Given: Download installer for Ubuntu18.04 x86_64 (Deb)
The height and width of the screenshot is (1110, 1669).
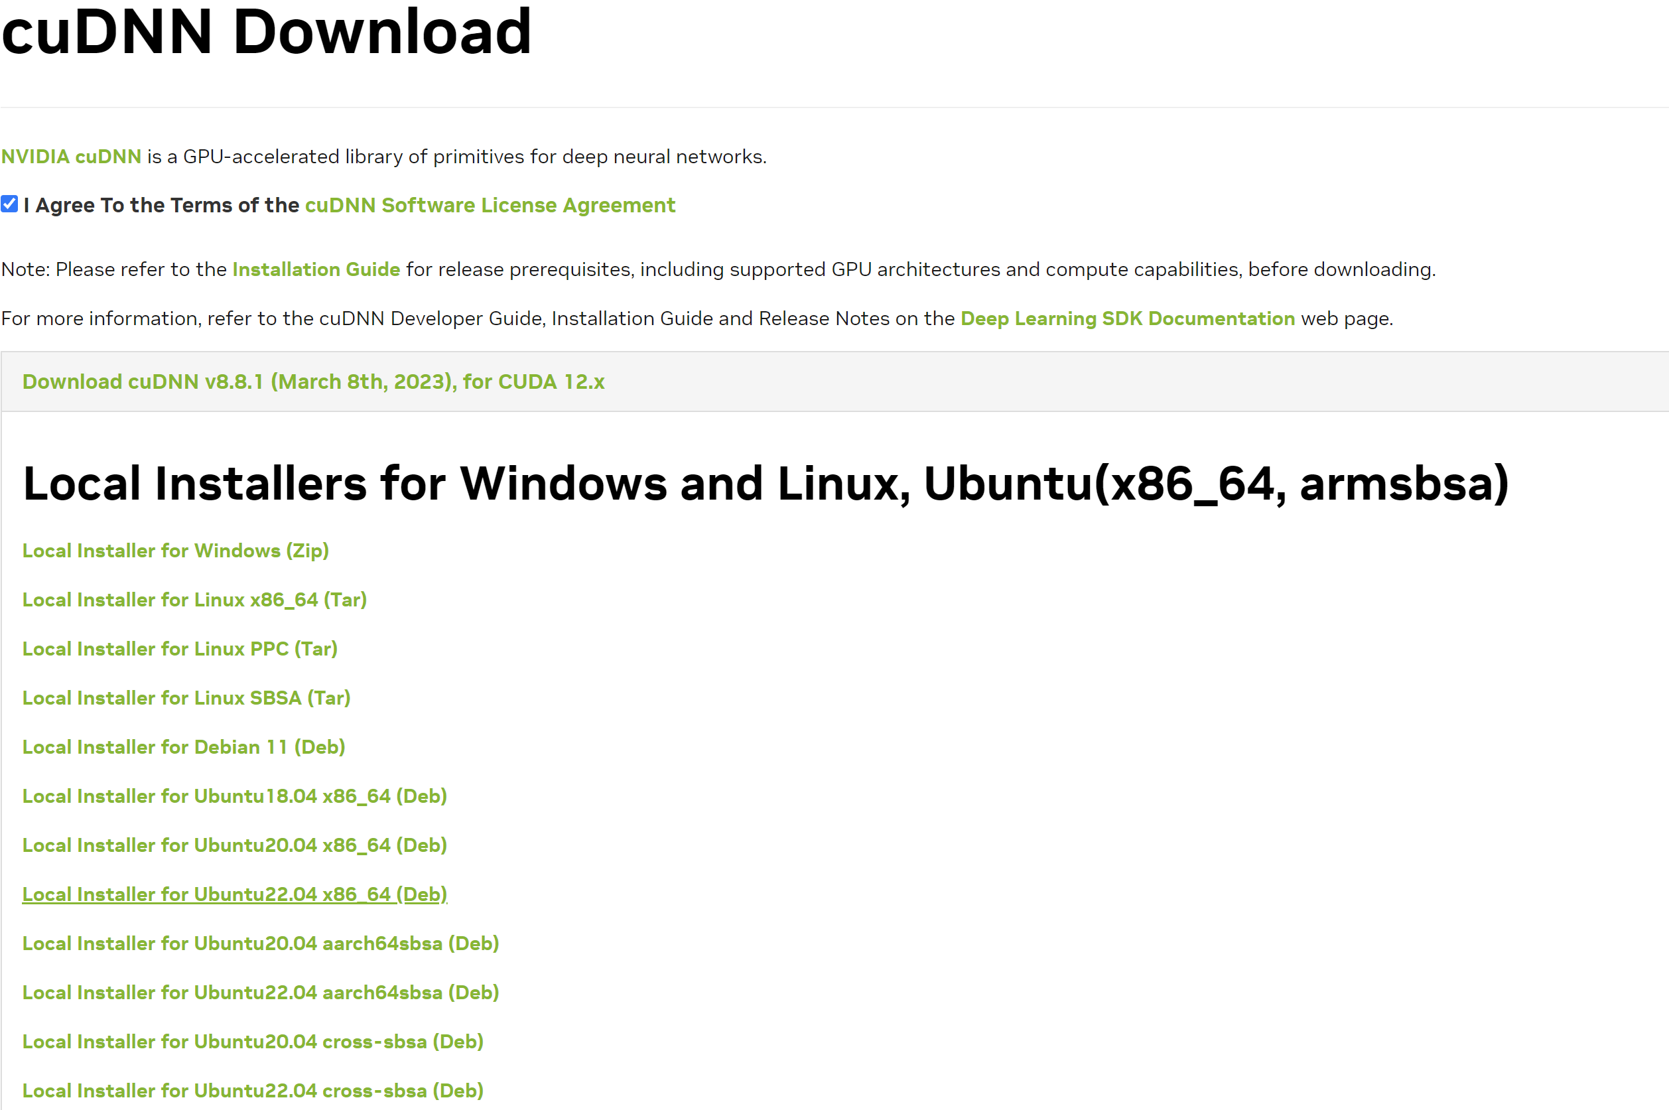Looking at the screenshot, I should (234, 796).
